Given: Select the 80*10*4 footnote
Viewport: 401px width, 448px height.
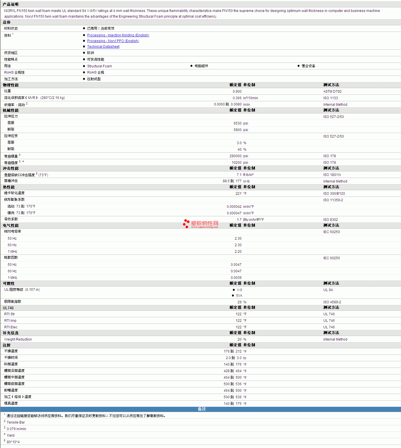Looking at the screenshot, I should (x=13, y=442).
